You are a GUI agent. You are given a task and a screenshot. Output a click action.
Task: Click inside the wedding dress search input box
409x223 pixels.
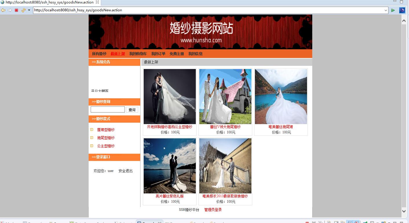coord(107,110)
